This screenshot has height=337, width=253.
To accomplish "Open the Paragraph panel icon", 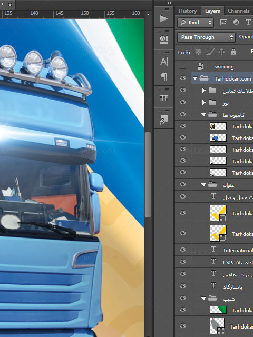I will pyautogui.click(x=164, y=76).
